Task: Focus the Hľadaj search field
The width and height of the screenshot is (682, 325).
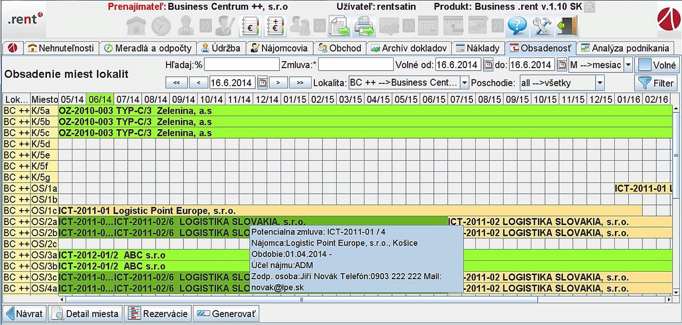Action: tap(241, 65)
